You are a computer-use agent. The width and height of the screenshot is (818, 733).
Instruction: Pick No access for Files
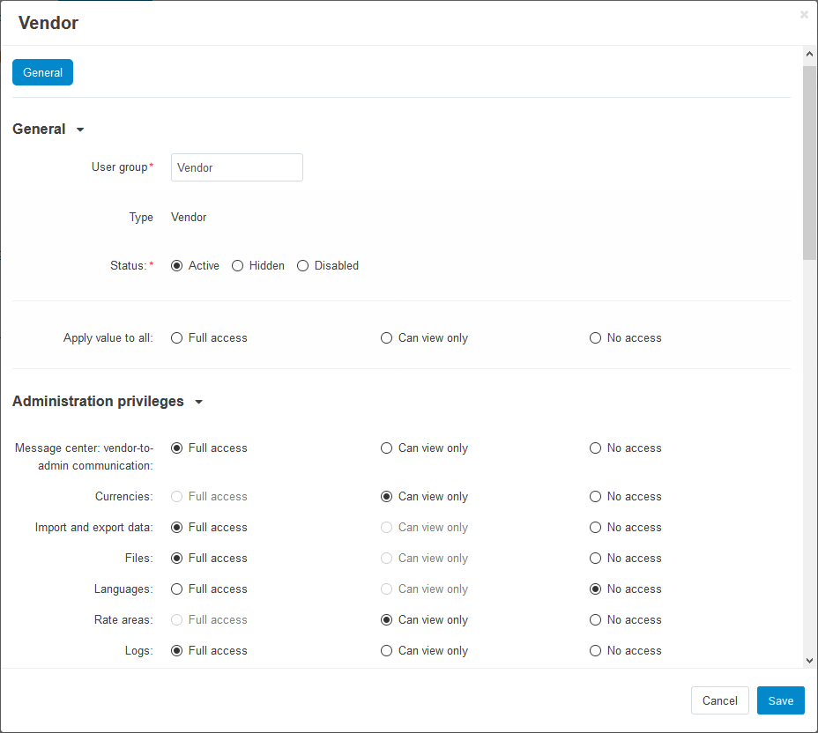coord(595,558)
